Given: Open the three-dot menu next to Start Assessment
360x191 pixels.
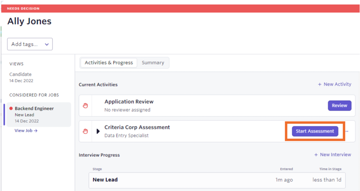Looking at the screenshot, I should click(x=347, y=132).
